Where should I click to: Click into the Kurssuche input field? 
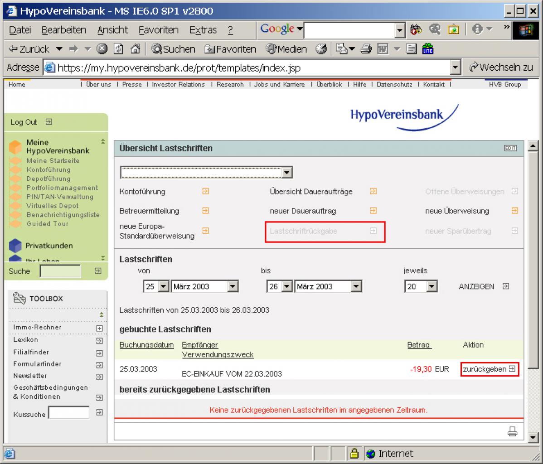point(68,413)
